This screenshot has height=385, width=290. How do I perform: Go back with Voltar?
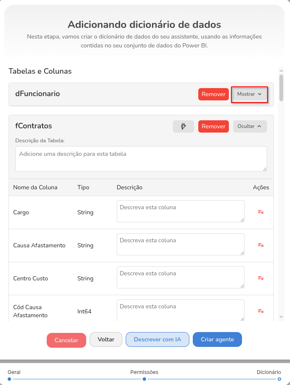coord(106,340)
